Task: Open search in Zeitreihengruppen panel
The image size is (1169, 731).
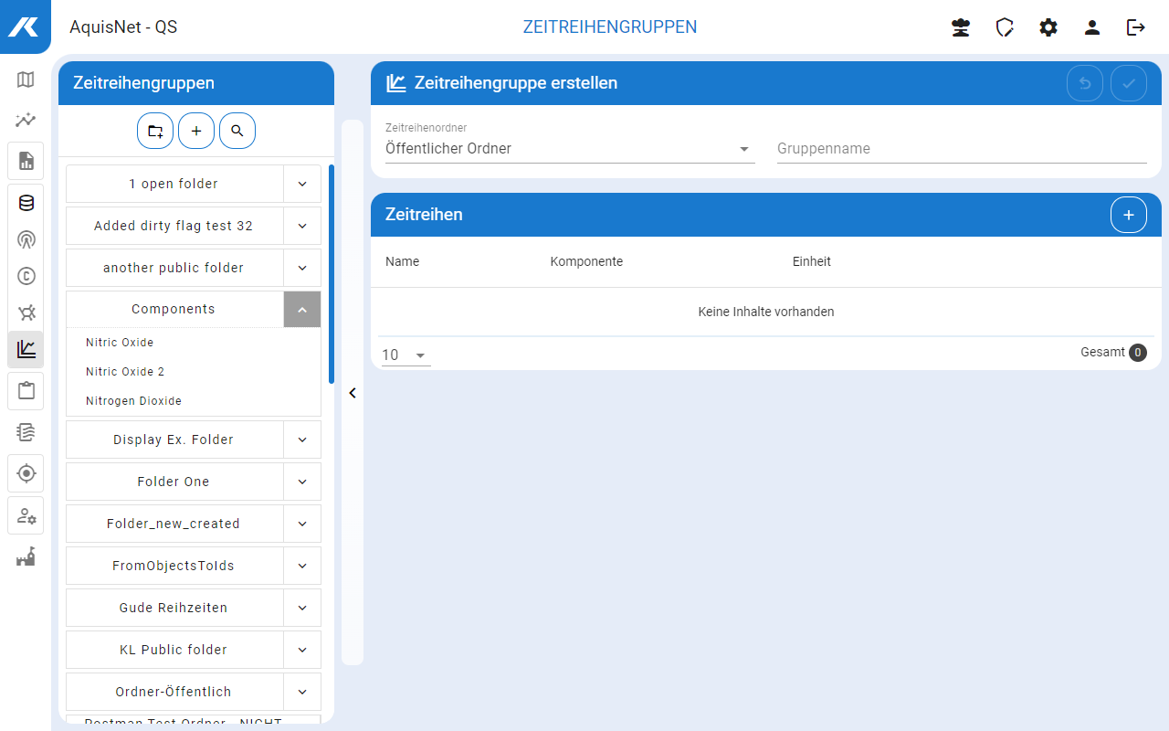Action: click(x=237, y=132)
